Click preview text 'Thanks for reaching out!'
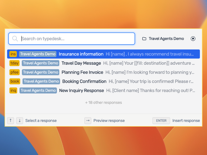This screenshot has width=207, height=155. (x=164, y=90)
